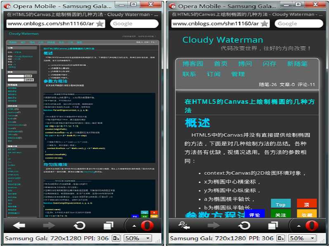Click the 均匀压缩法 heading in left window
The height and width of the screenshot is (247, 330).
click(x=56, y=164)
